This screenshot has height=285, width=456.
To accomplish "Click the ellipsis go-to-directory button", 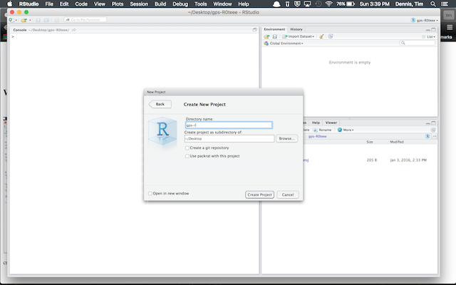I will 434,136.
